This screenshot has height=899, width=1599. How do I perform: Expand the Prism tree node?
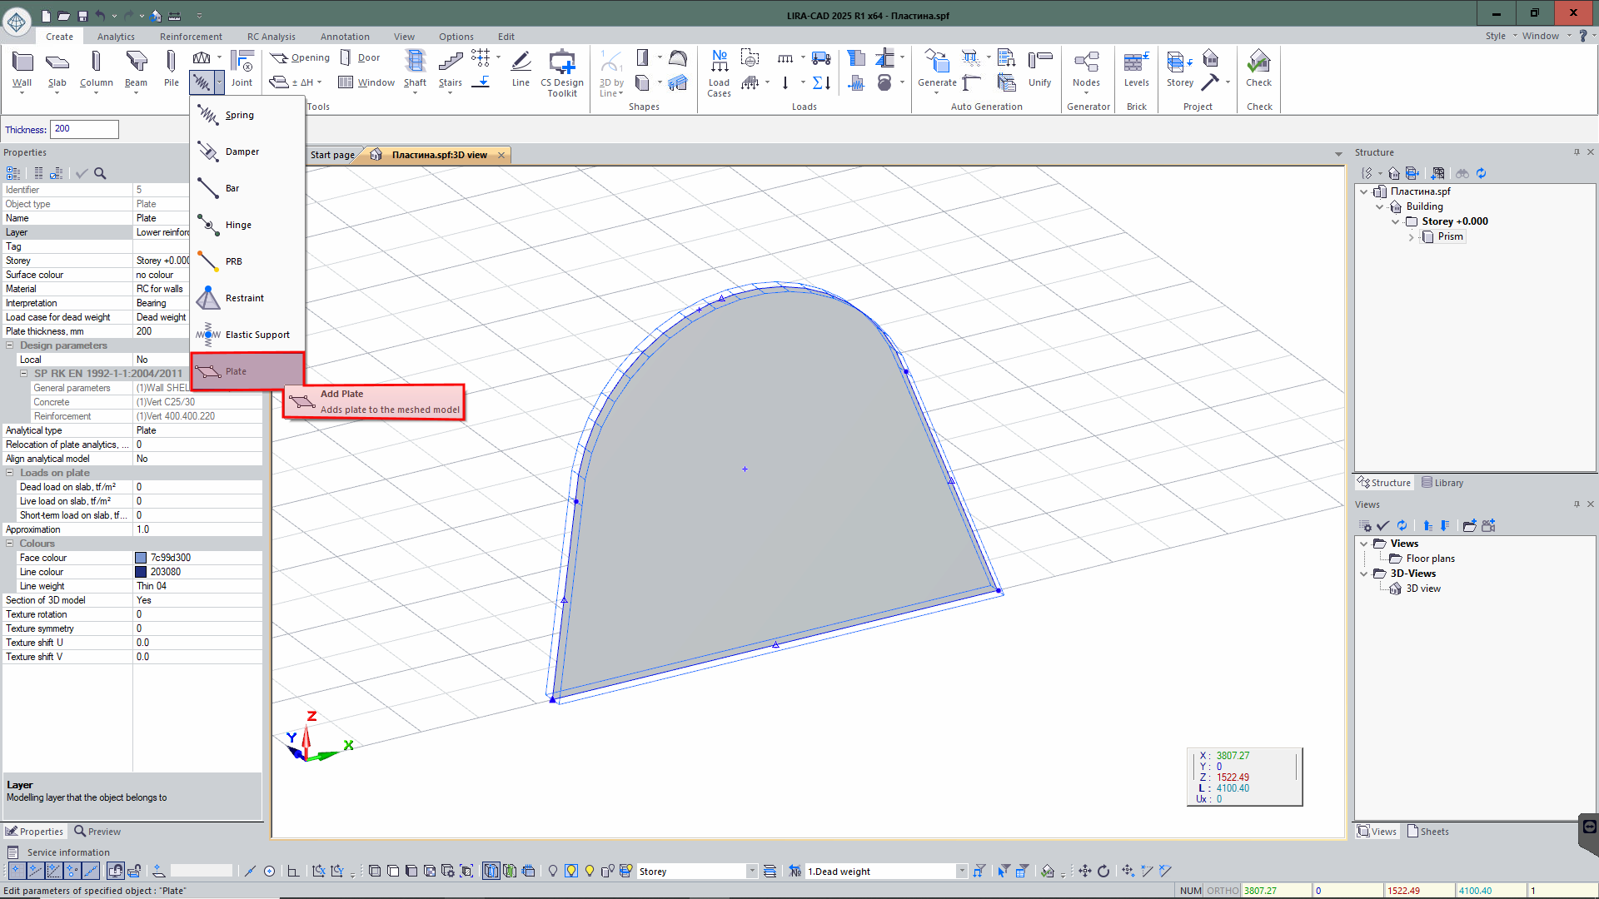click(x=1412, y=237)
